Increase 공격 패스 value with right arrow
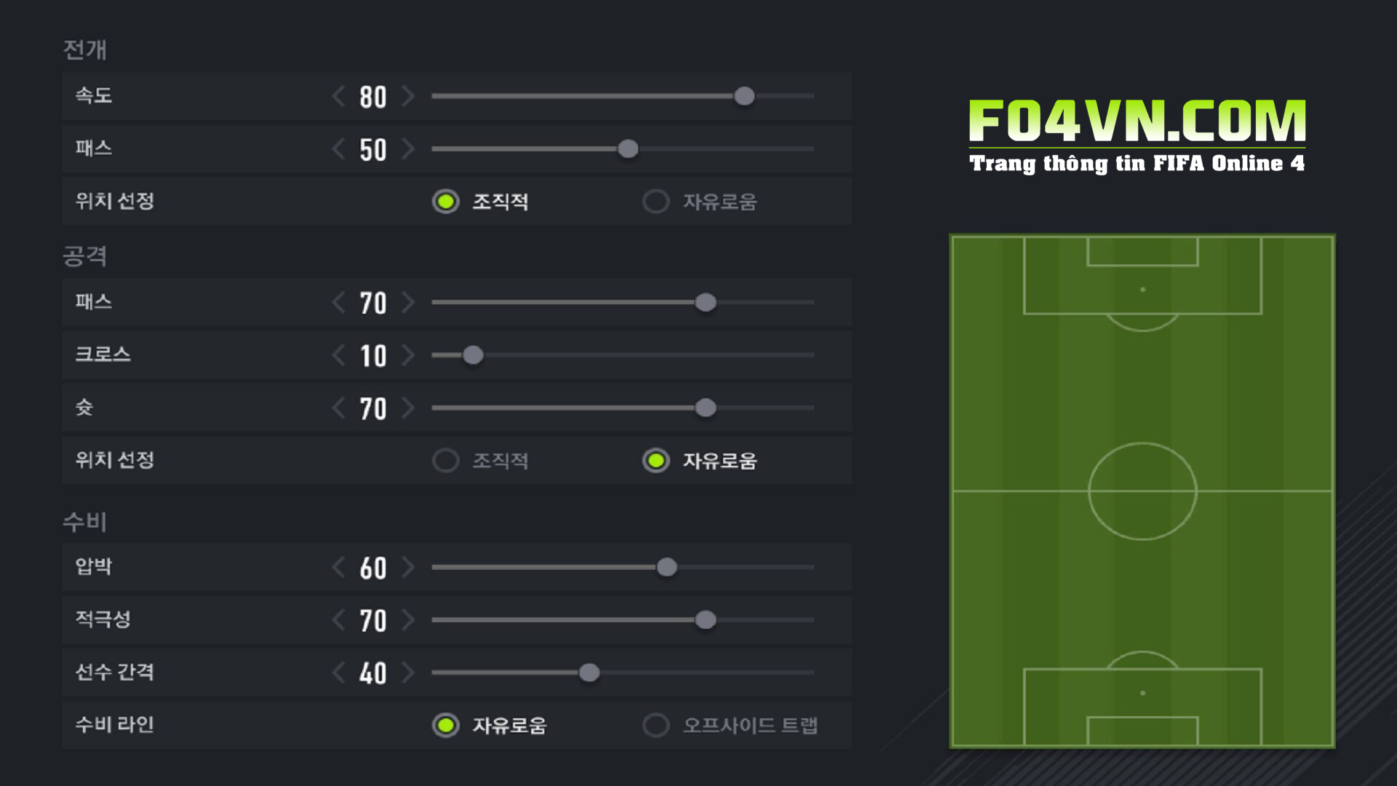Image resolution: width=1397 pixels, height=786 pixels. [408, 302]
